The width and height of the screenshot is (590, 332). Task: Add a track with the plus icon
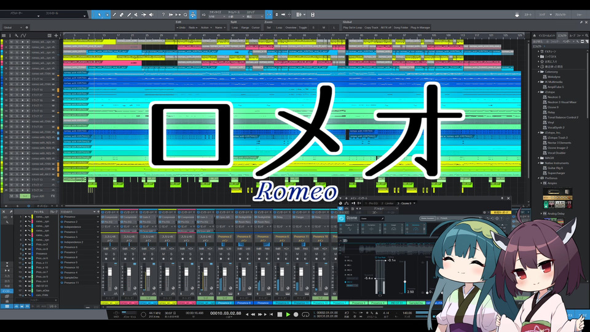[56, 36]
